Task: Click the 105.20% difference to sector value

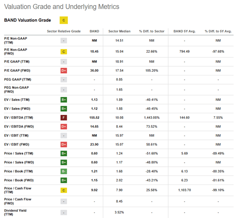Action: tap(152, 71)
